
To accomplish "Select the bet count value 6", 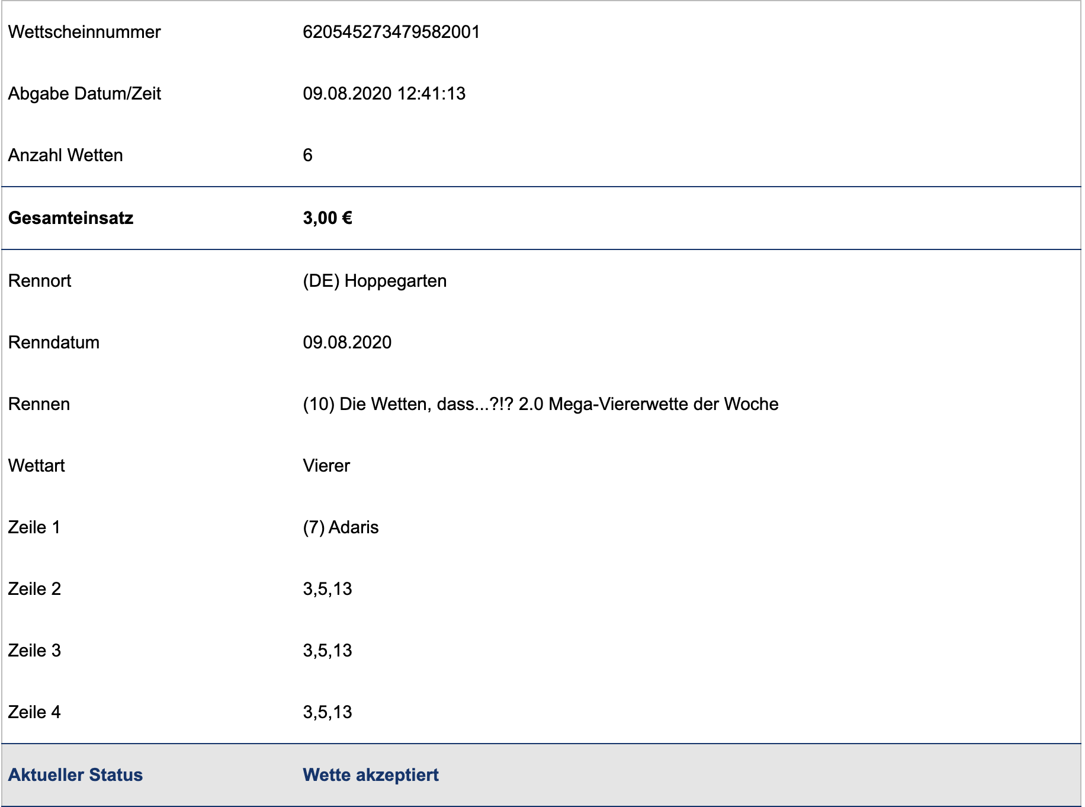I will click(307, 155).
